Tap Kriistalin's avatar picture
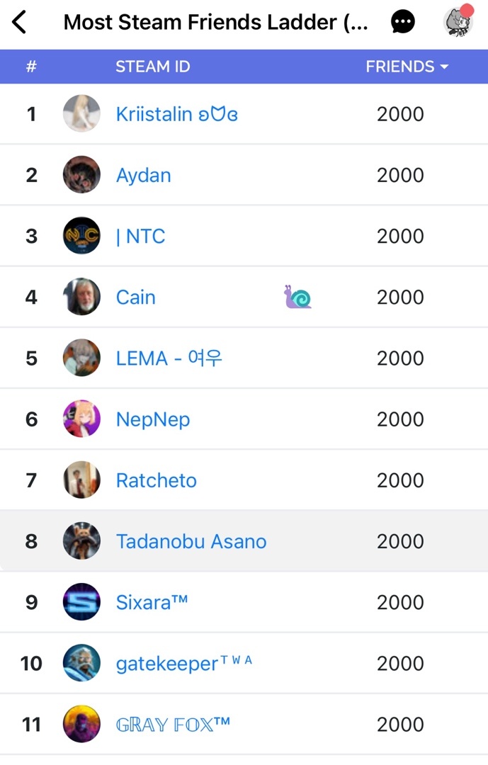 pos(81,113)
